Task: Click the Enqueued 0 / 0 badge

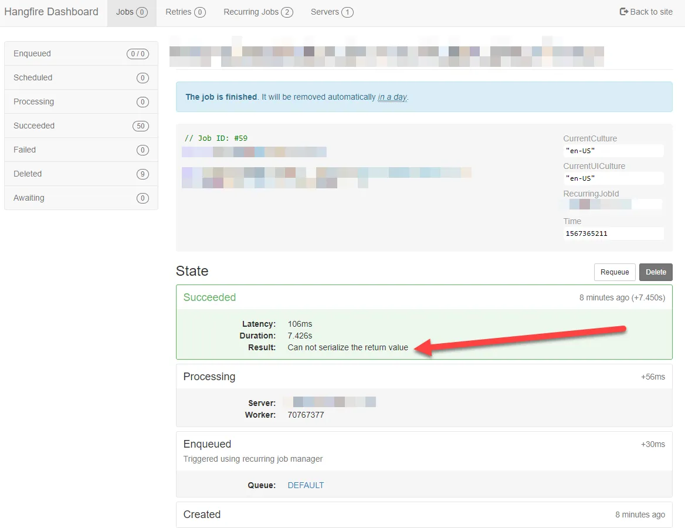Action: (138, 54)
